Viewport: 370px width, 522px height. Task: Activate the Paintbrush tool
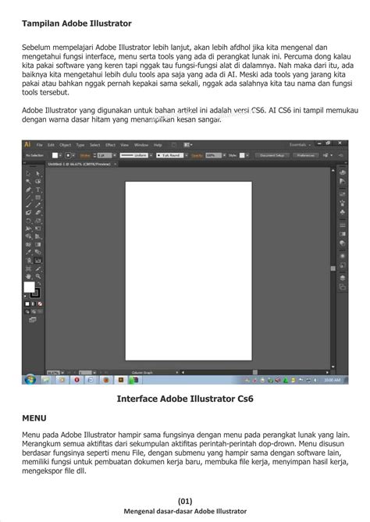coord(29,205)
